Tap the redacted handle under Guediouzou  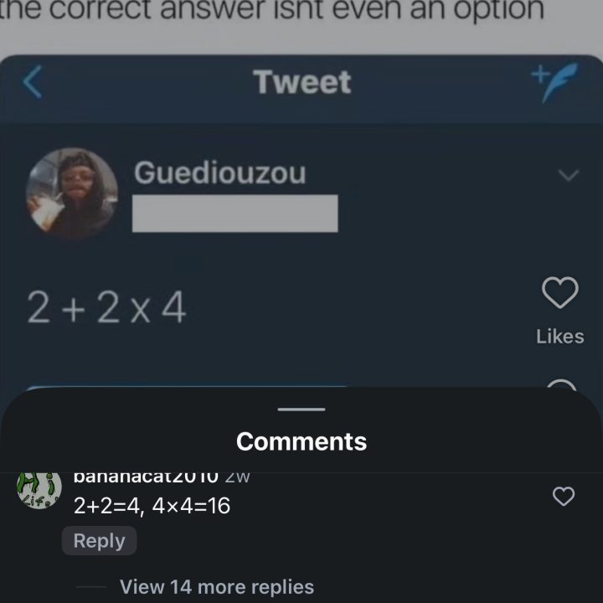235,214
